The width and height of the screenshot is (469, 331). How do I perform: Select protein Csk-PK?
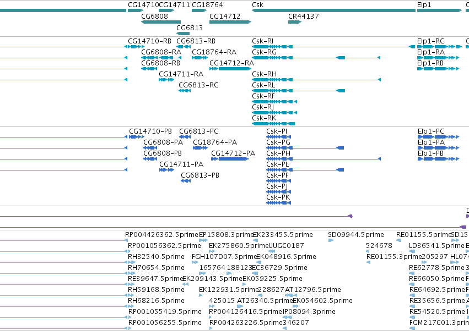[278, 203]
